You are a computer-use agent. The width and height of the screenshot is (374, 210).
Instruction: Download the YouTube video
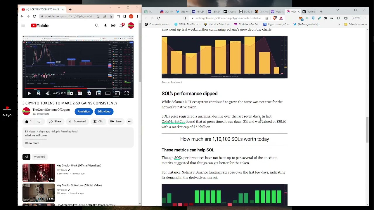click(77, 121)
